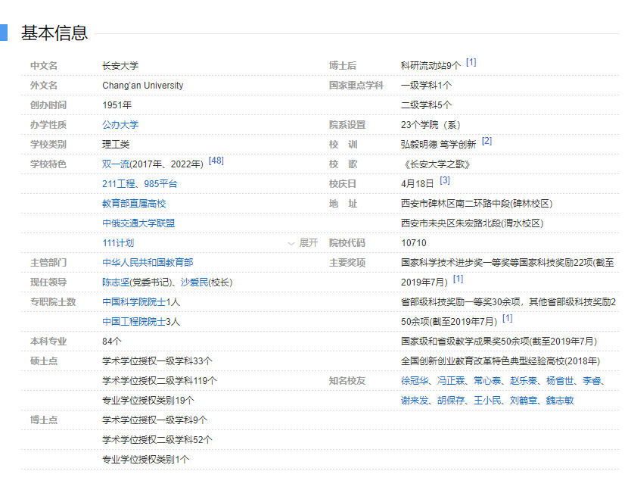This screenshot has width=628, height=490.
Task: Open 中俄交通大学联盟 link
Action: [x=138, y=223]
